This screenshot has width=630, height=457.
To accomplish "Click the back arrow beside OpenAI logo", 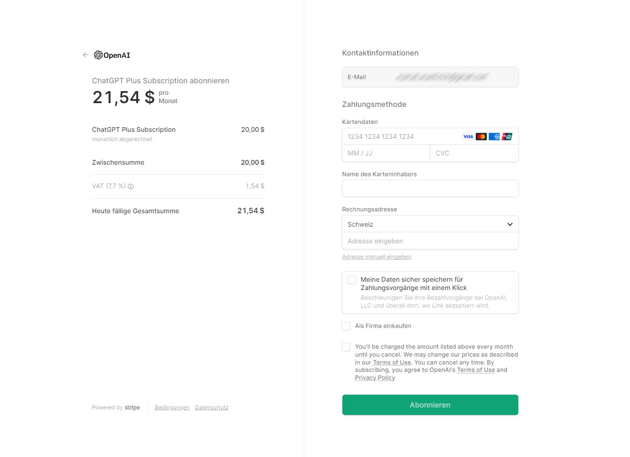I will (85, 55).
